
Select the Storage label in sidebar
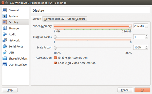click(x=14, y=28)
